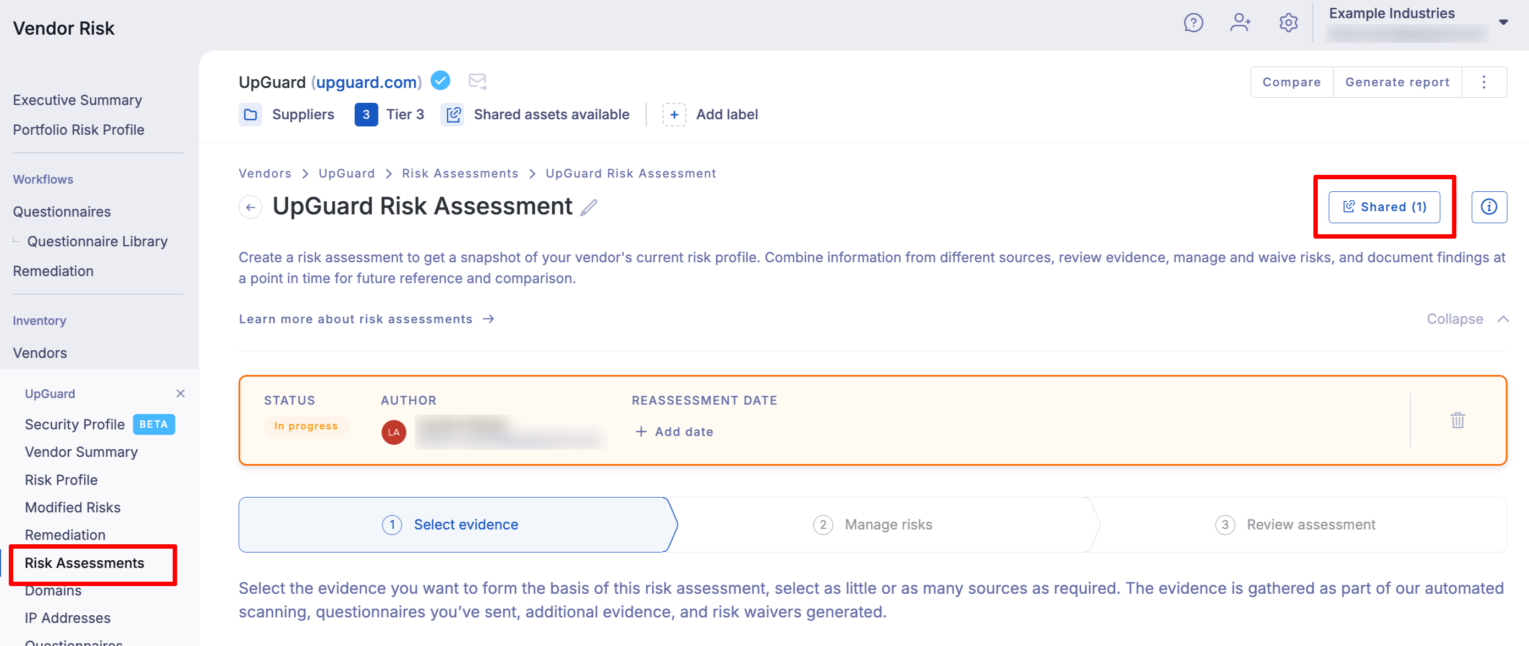This screenshot has height=646, width=1529.
Task: Click the verified vendor checkmark badge
Action: click(x=440, y=80)
